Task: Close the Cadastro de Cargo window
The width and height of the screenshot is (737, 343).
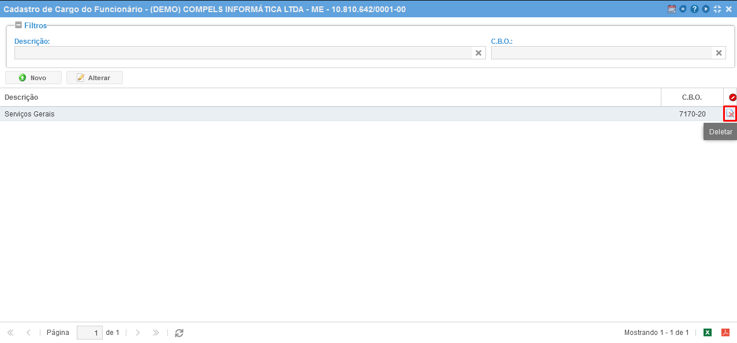Action: [728, 9]
